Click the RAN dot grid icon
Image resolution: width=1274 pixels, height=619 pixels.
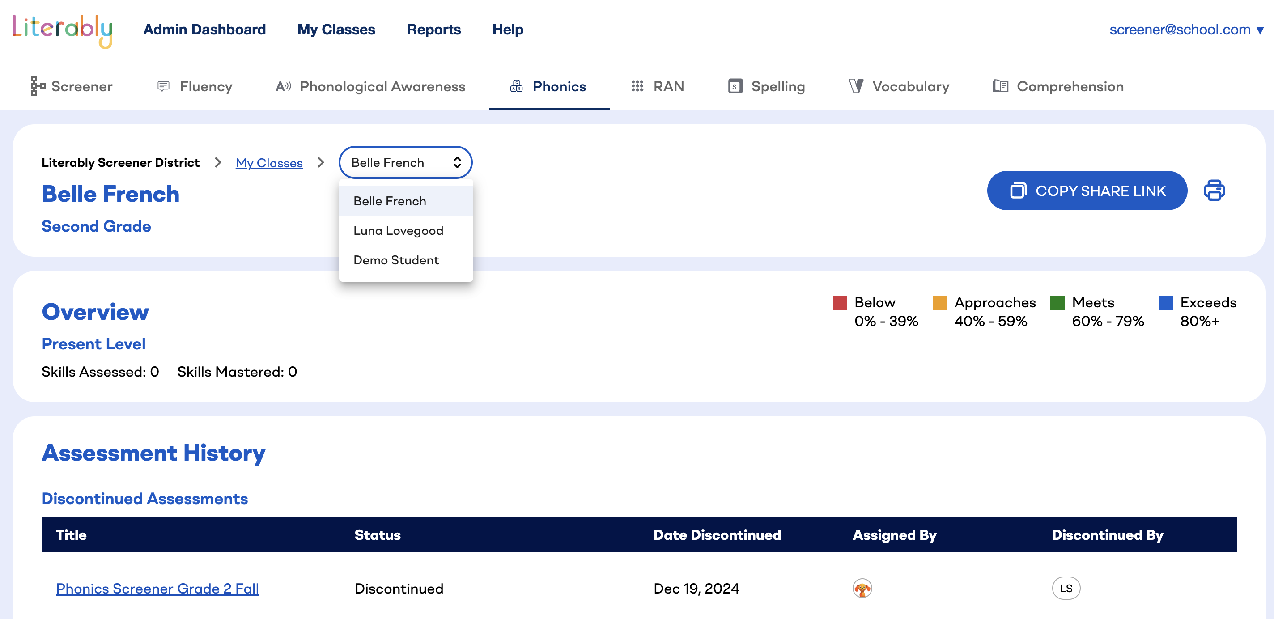[637, 86]
